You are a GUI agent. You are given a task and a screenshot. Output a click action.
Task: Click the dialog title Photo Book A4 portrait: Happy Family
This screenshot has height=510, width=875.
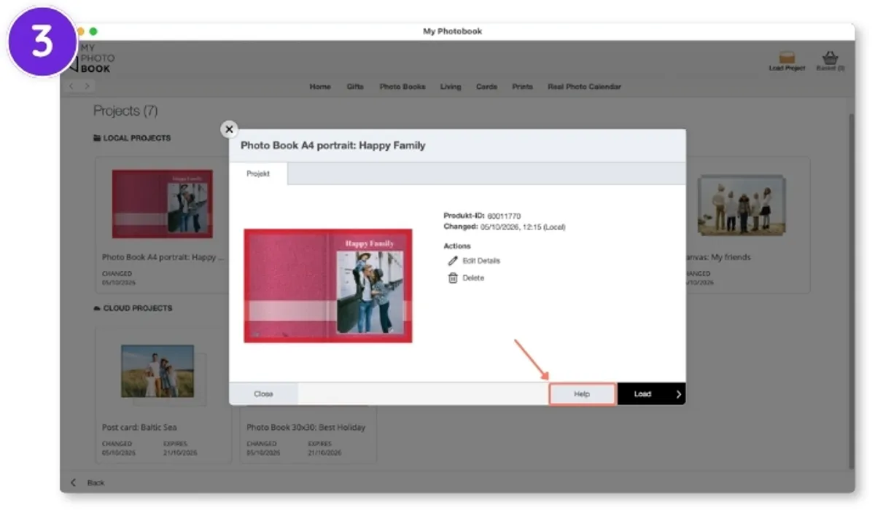click(332, 146)
